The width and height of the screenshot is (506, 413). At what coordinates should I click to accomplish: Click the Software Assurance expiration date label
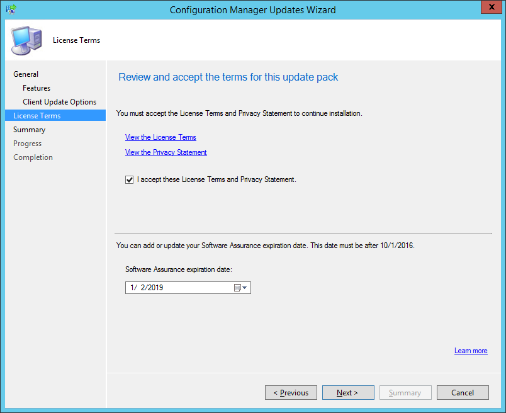tap(179, 269)
